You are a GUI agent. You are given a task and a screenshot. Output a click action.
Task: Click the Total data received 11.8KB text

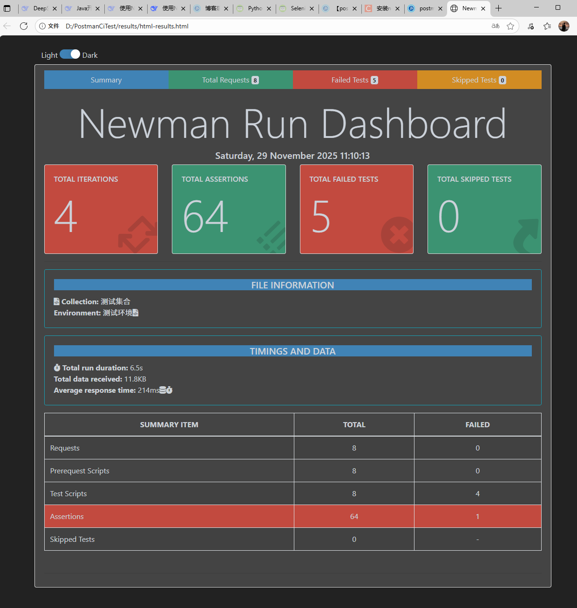tap(100, 379)
